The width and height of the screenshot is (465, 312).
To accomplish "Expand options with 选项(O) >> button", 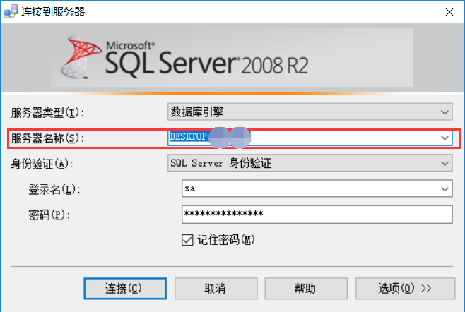I will (406, 288).
